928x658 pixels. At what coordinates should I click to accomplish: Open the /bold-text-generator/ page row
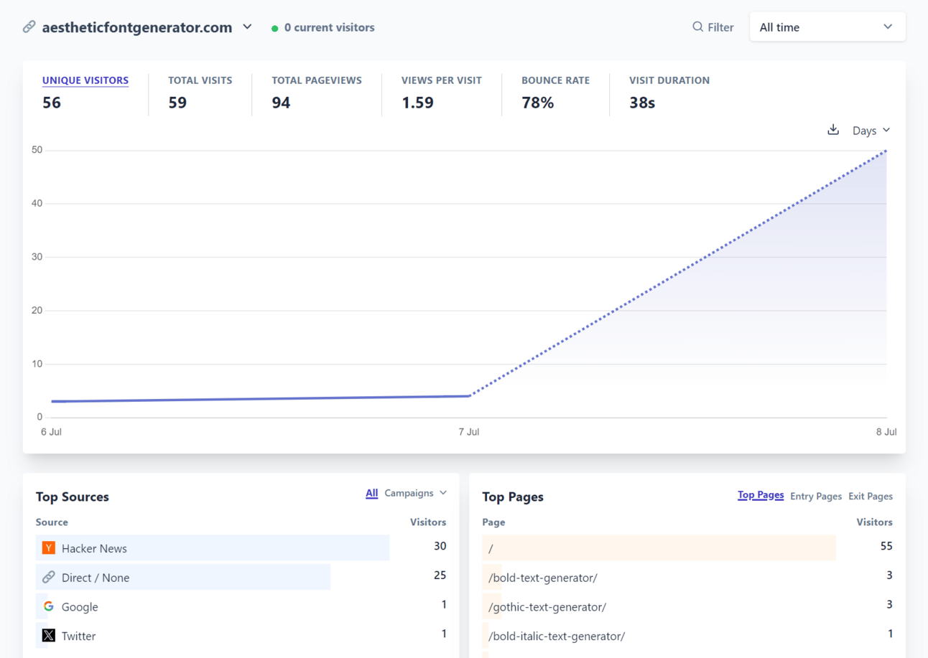pos(543,578)
